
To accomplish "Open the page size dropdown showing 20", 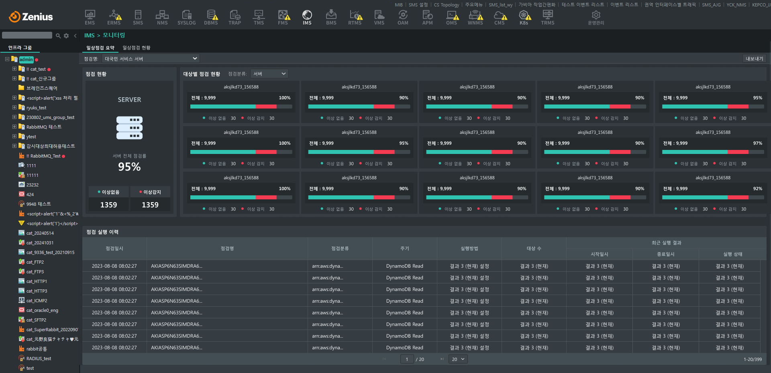I will point(458,359).
